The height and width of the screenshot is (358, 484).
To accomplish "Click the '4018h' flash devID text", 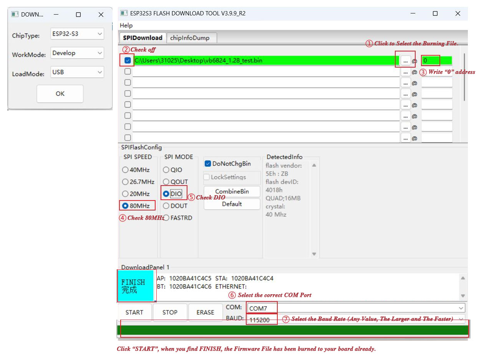I will pyautogui.click(x=274, y=190).
